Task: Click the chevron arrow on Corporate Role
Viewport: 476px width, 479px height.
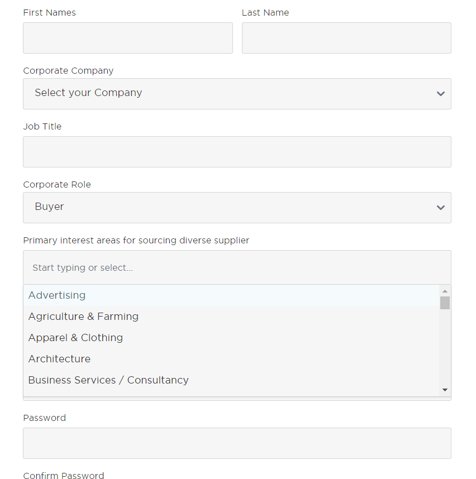Action: 441,208
